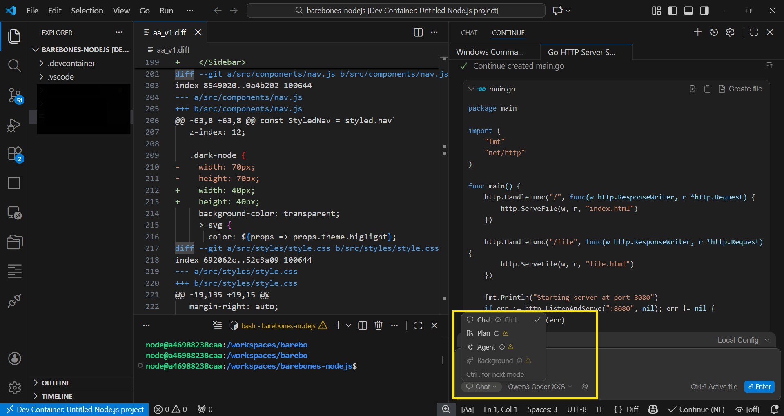Click the Active file shortcut label
Image resolution: width=784 pixels, height=416 pixels.
(x=714, y=387)
